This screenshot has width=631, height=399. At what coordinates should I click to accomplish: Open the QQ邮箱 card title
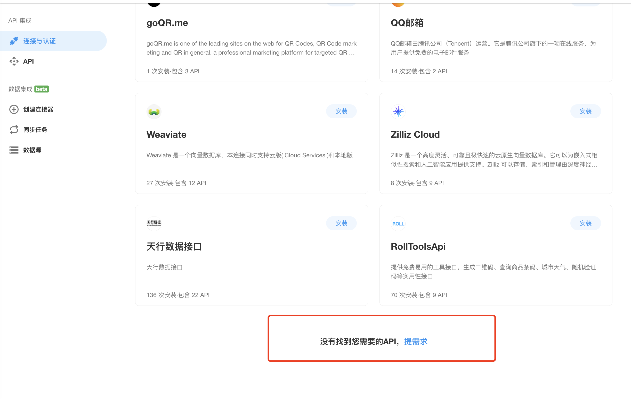407,23
